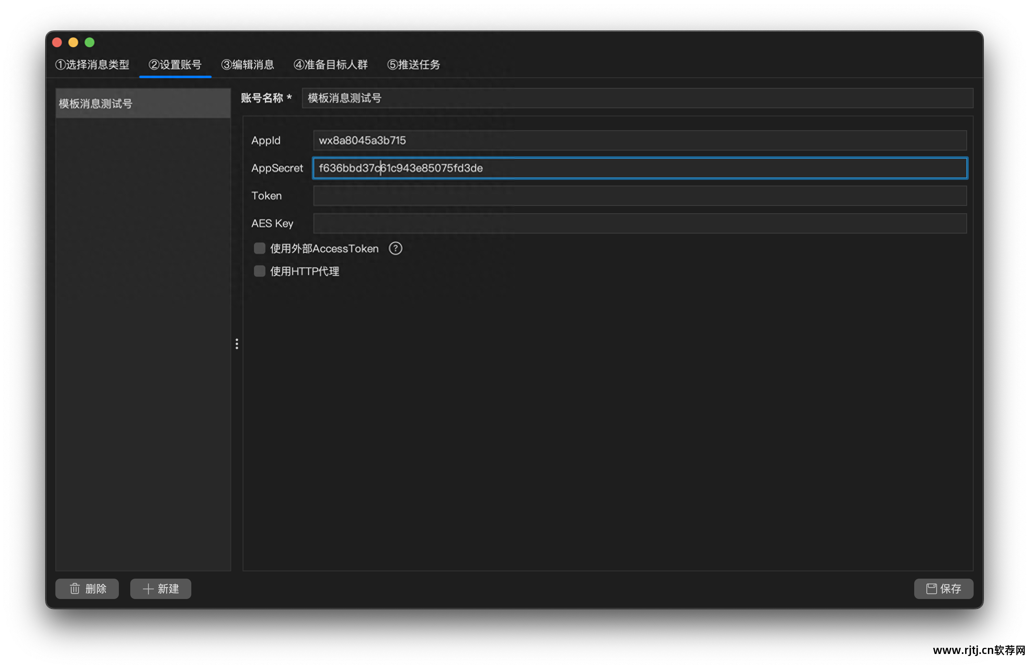Image resolution: width=1029 pixels, height=669 pixels.
Task: Open the ③编辑消息 tab
Action: 248,65
